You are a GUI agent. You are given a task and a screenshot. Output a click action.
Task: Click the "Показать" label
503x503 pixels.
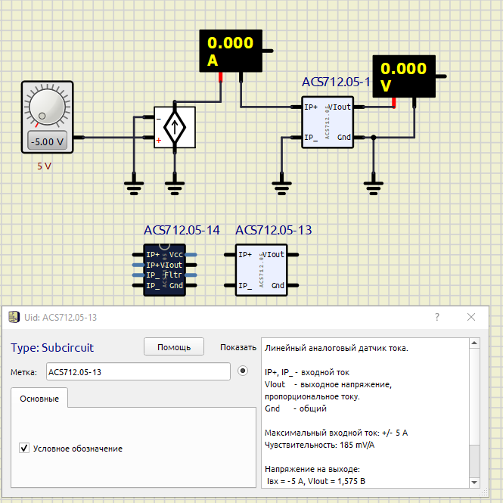tap(238, 347)
